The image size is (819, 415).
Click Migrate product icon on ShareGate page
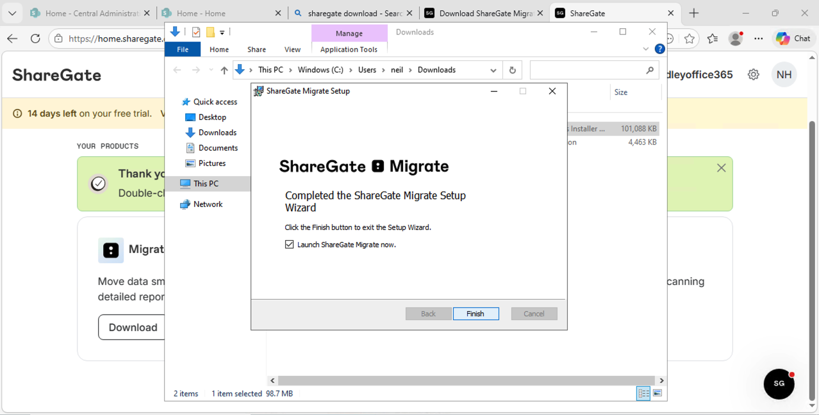[x=111, y=250]
